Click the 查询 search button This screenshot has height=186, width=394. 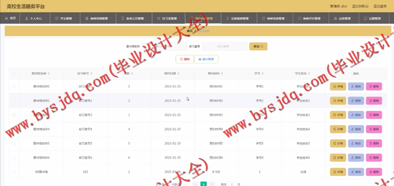click(x=258, y=46)
